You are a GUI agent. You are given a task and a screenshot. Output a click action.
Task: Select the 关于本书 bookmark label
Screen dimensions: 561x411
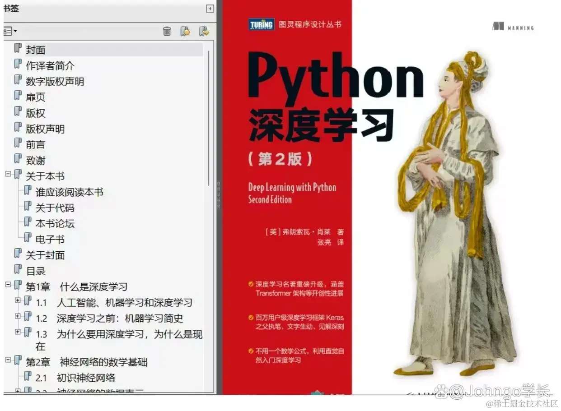(45, 176)
